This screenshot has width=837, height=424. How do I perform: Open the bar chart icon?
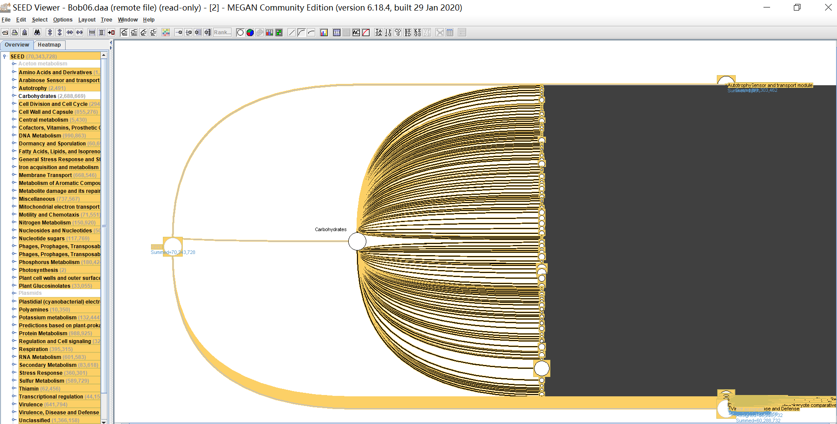click(324, 33)
